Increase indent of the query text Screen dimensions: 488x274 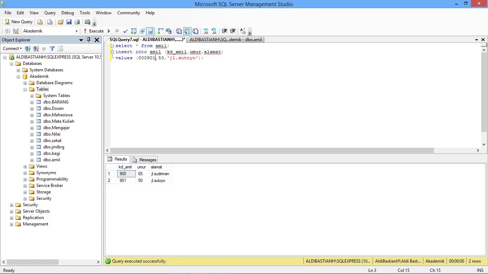pyautogui.click(x=233, y=31)
